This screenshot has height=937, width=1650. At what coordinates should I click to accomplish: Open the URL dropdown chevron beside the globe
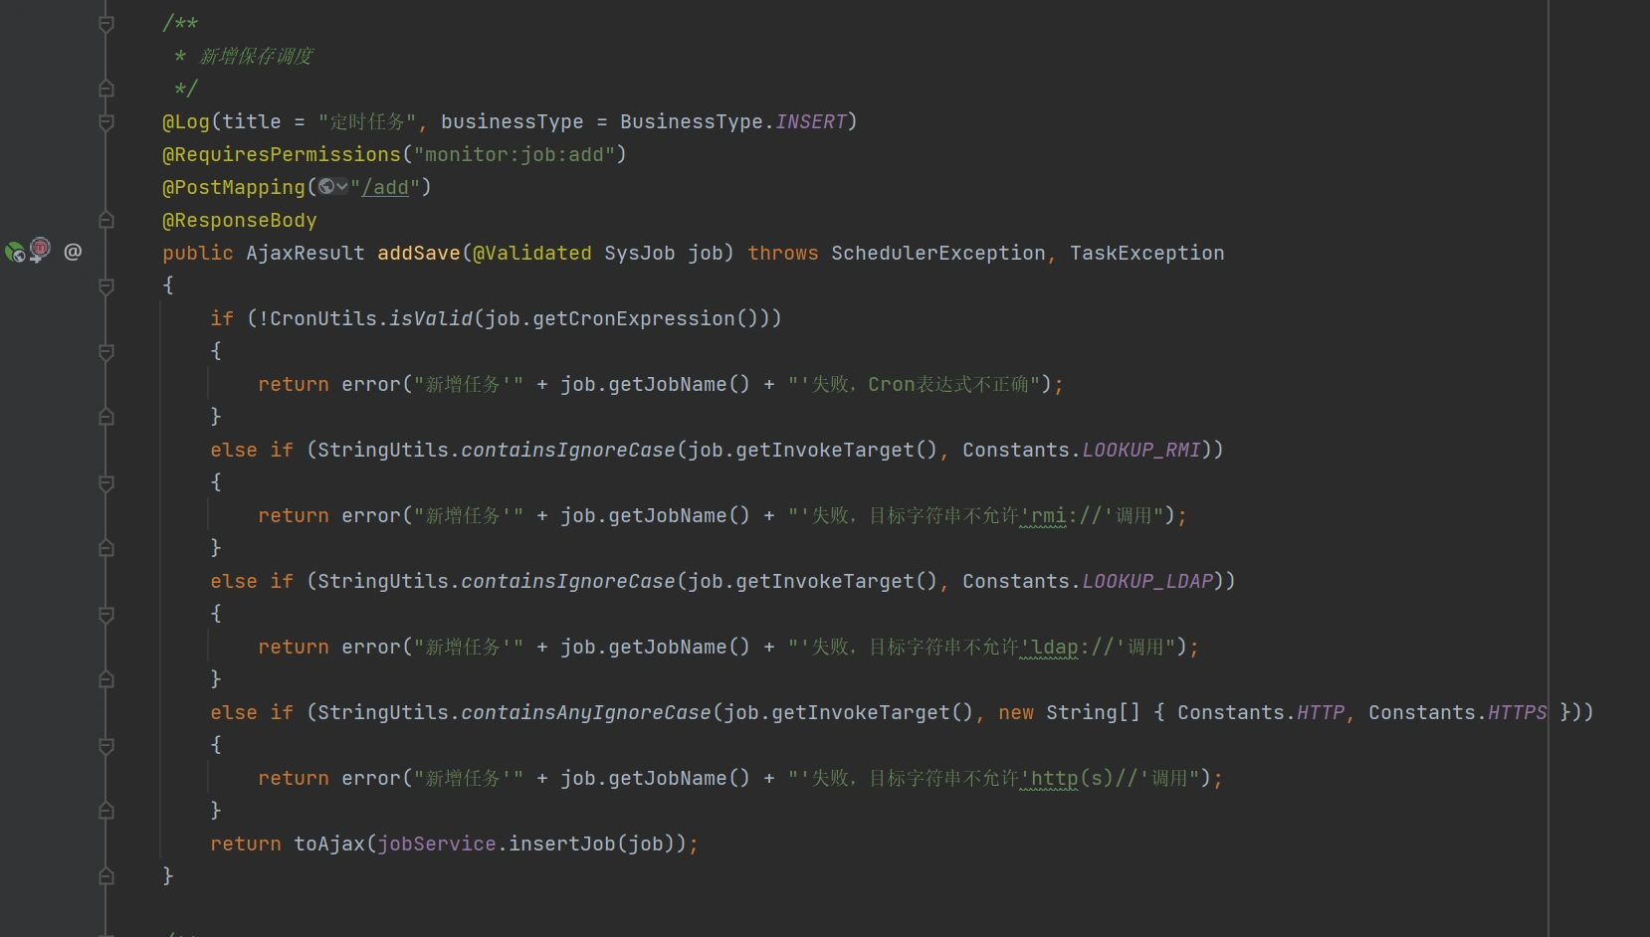[x=342, y=187]
